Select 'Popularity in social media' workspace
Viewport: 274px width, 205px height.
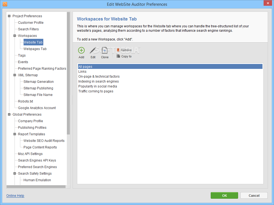pyautogui.click(x=170, y=86)
